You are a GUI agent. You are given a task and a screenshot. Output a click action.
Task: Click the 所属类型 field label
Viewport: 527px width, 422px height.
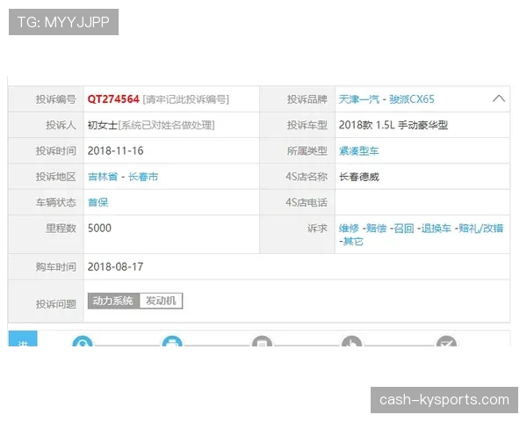pos(307,150)
